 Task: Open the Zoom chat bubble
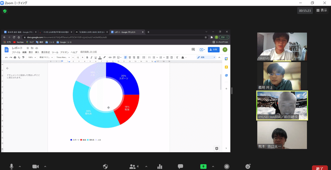180,166
